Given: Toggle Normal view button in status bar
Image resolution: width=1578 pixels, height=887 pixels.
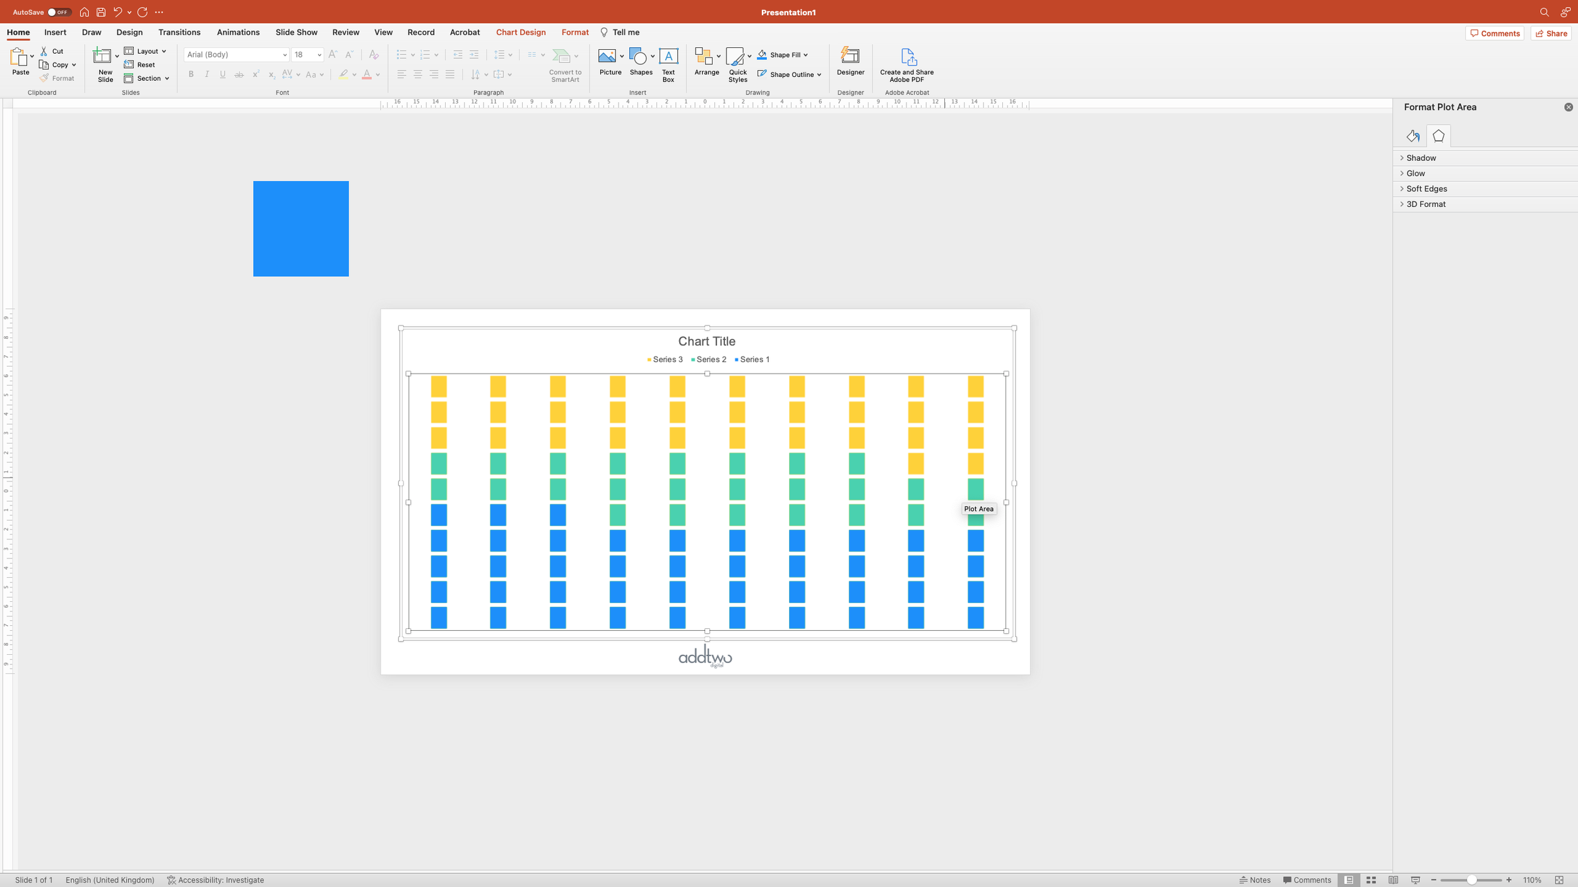Looking at the screenshot, I should tap(1348, 880).
